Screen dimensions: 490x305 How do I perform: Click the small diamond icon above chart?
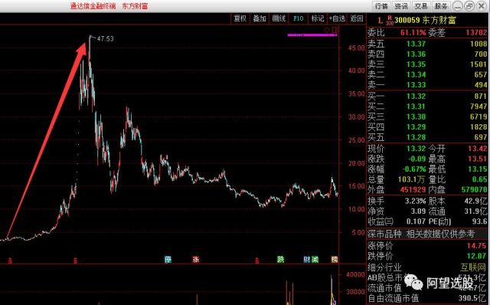(x=327, y=30)
